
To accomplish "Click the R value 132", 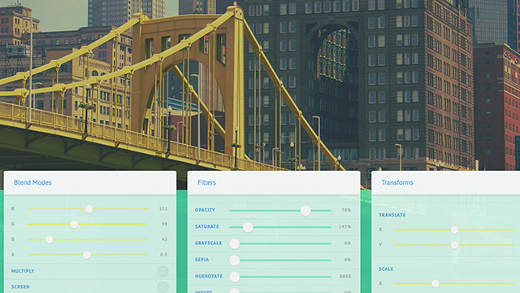I will coord(163,209).
